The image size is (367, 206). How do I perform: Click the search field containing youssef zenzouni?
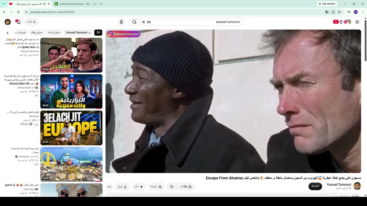[192, 22]
